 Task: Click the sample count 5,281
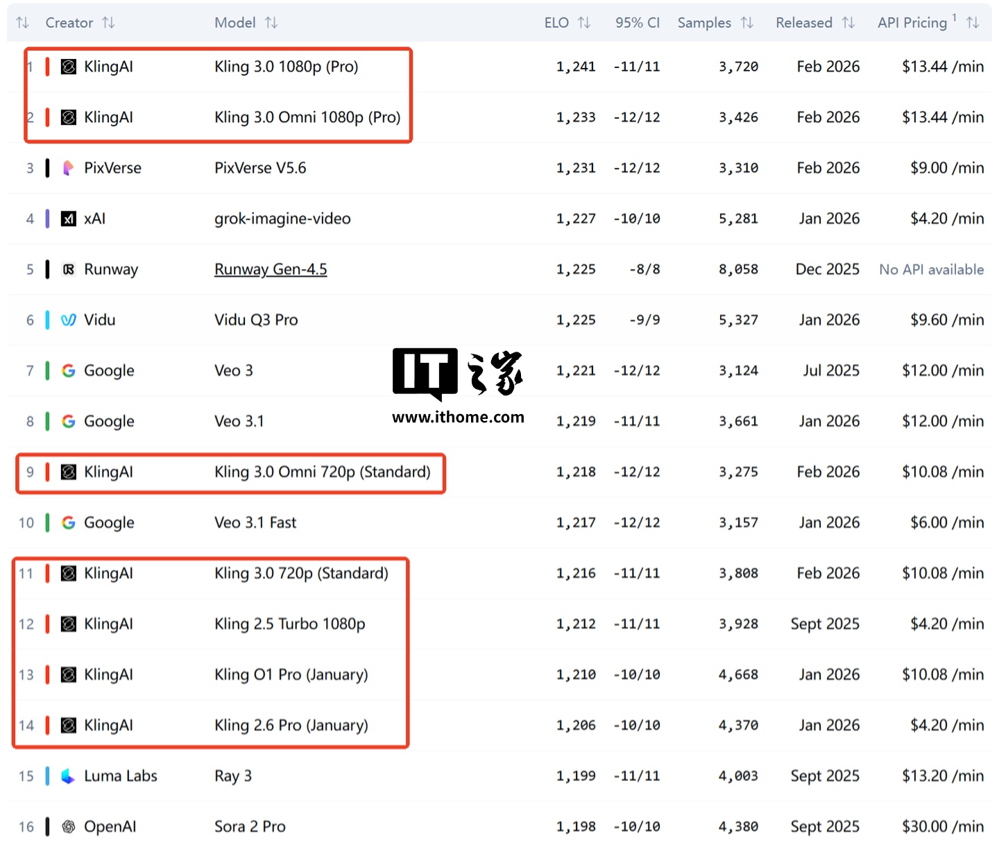click(x=738, y=219)
